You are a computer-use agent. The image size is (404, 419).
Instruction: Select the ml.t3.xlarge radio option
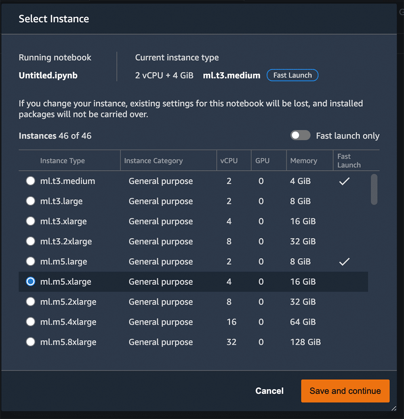[30, 221]
